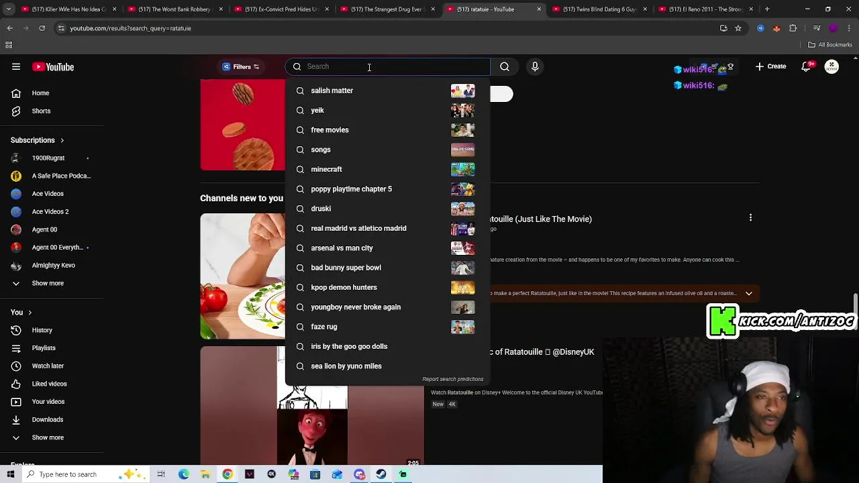Expand the Subscriptions section chevron
The image size is (859, 483).
click(62, 140)
